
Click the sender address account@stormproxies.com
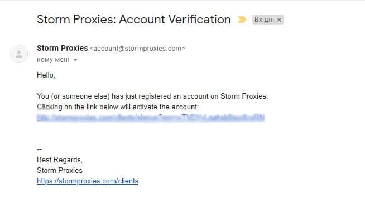[x=137, y=49]
